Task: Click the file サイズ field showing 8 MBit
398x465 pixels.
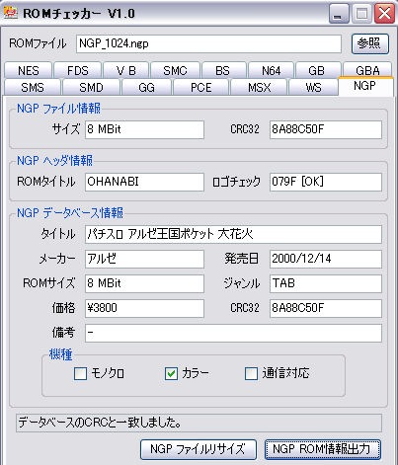Action: 144,129
